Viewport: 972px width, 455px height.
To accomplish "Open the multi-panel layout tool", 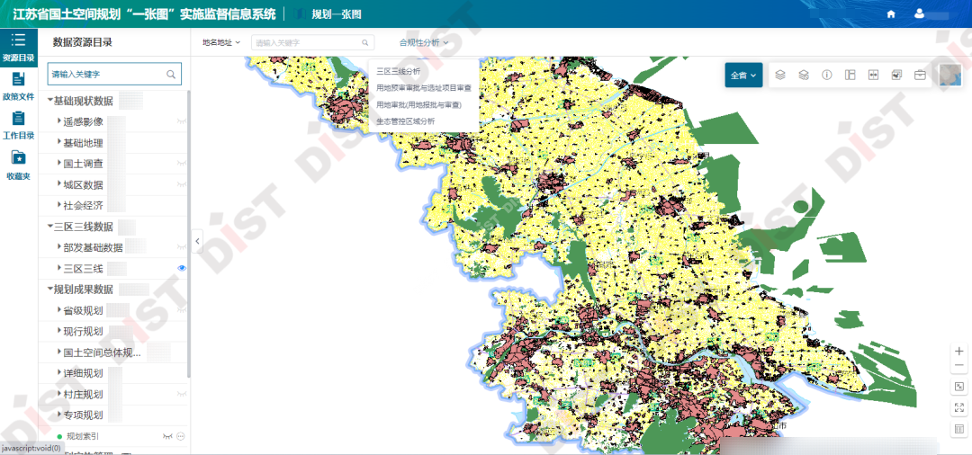I will coord(850,75).
